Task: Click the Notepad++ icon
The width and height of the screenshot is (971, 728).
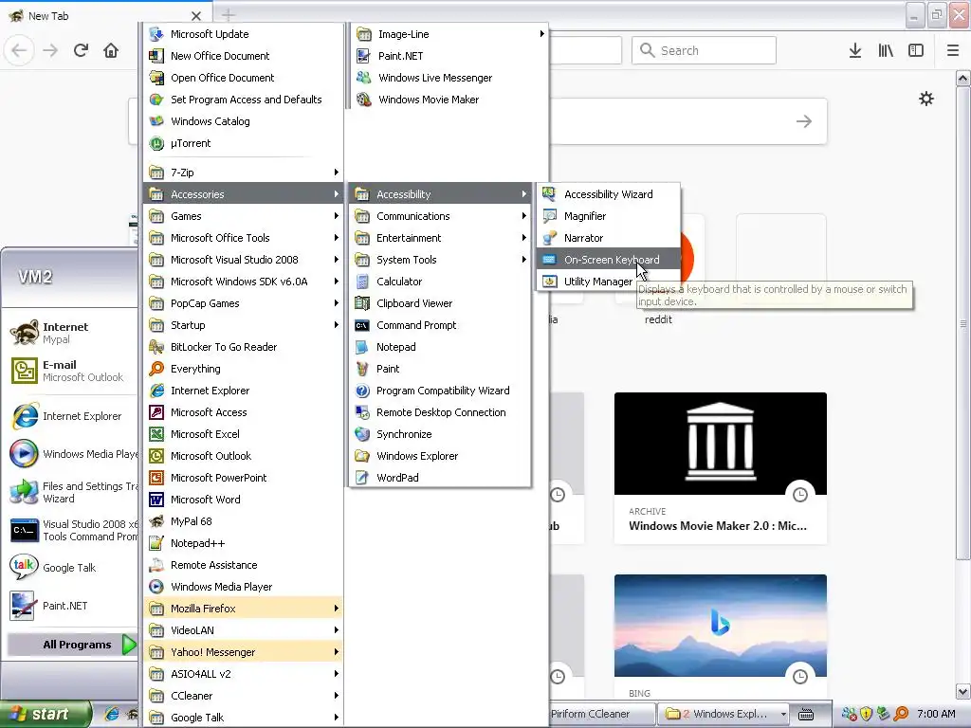Action: (x=156, y=543)
